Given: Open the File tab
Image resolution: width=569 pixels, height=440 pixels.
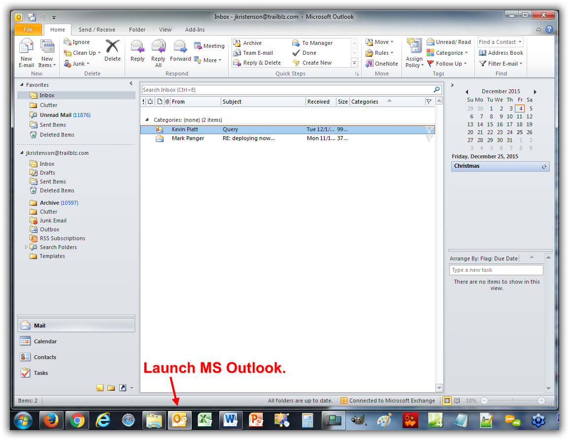Looking at the screenshot, I should 28,30.
